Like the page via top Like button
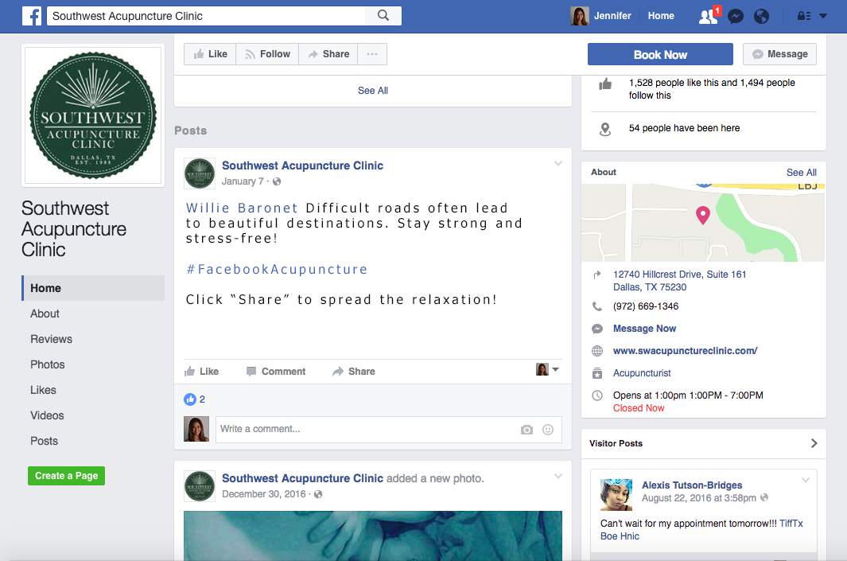The width and height of the screenshot is (847, 561). (210, 54)
